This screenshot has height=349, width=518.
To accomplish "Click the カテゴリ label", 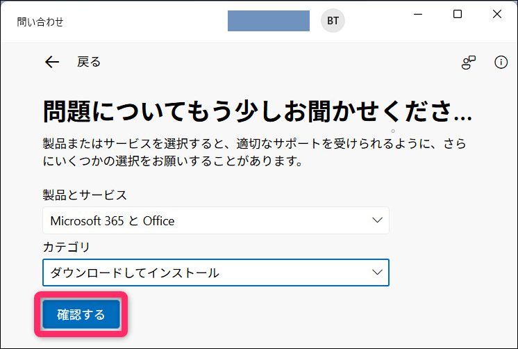I will point(67,247).
